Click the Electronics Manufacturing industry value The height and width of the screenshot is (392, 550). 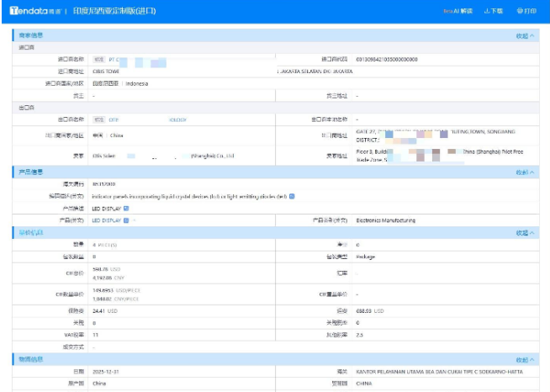click(x=385, y=220)
